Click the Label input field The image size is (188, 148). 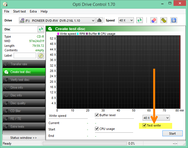25,55
